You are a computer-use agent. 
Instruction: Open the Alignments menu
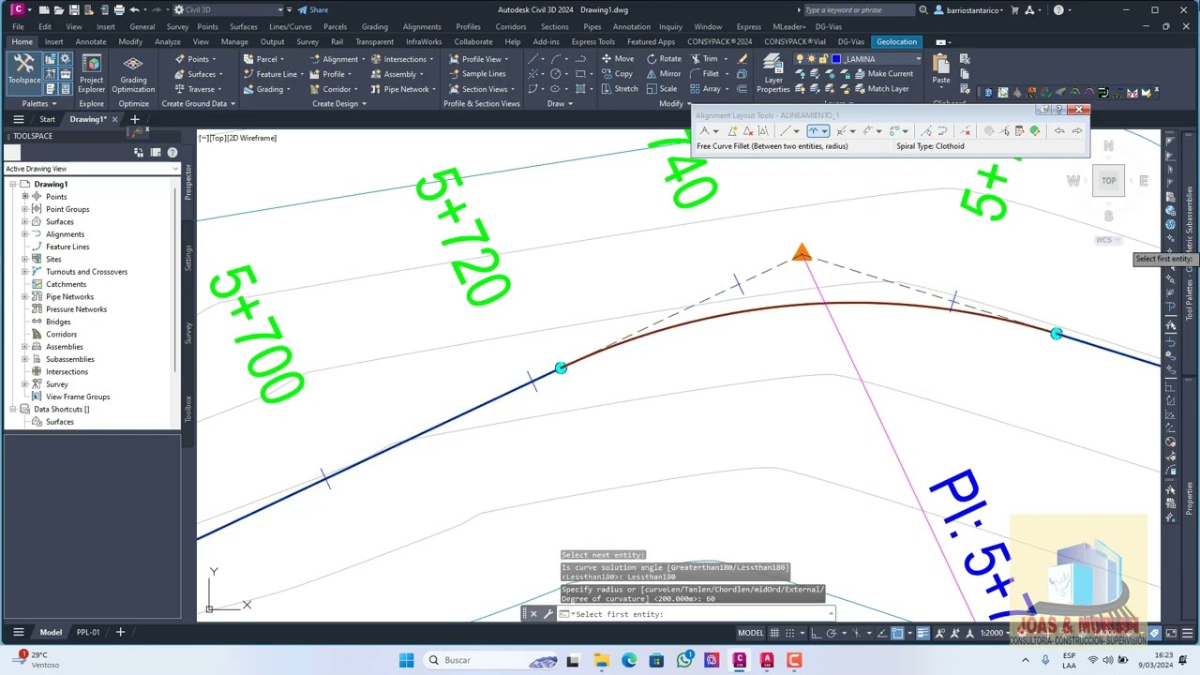click(422, 26)
